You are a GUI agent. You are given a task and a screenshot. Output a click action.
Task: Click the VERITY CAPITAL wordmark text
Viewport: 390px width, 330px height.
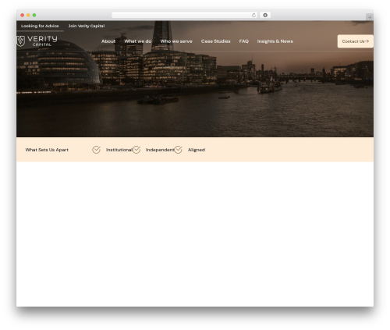[x=42, y=41]
